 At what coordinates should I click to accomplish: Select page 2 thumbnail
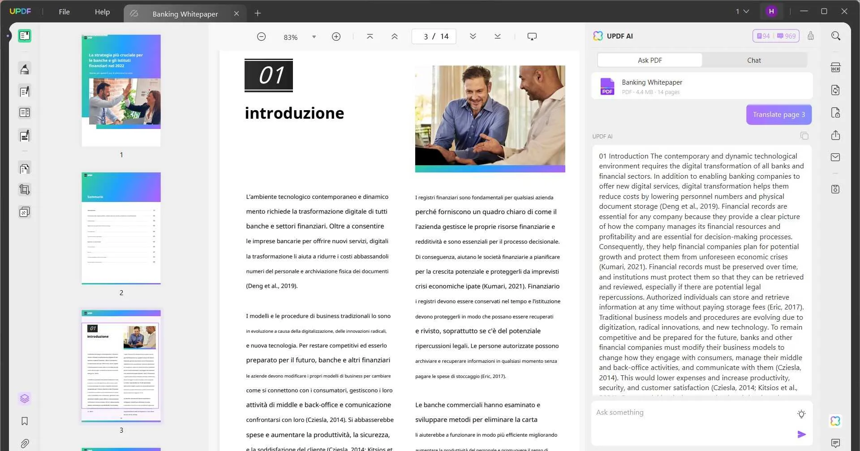(121, 228)
